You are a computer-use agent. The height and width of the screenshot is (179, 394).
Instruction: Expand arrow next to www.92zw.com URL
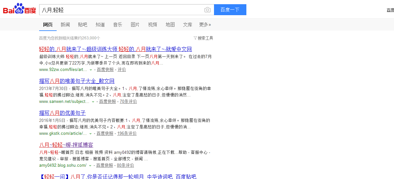[91, 70]
